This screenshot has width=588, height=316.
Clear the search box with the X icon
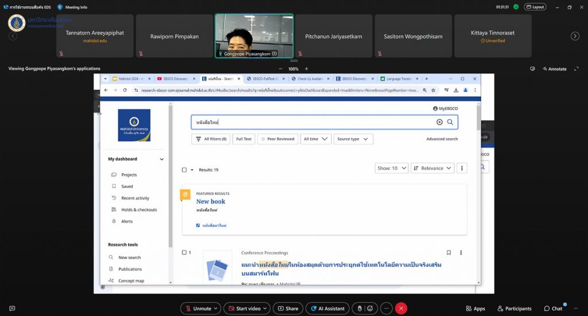(x=439, y=122)
